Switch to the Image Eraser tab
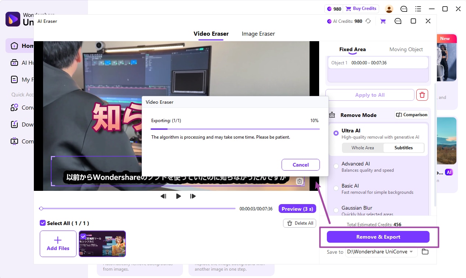Image resolution: width=466 pixels, height=278 pixels. click(258, 34)
